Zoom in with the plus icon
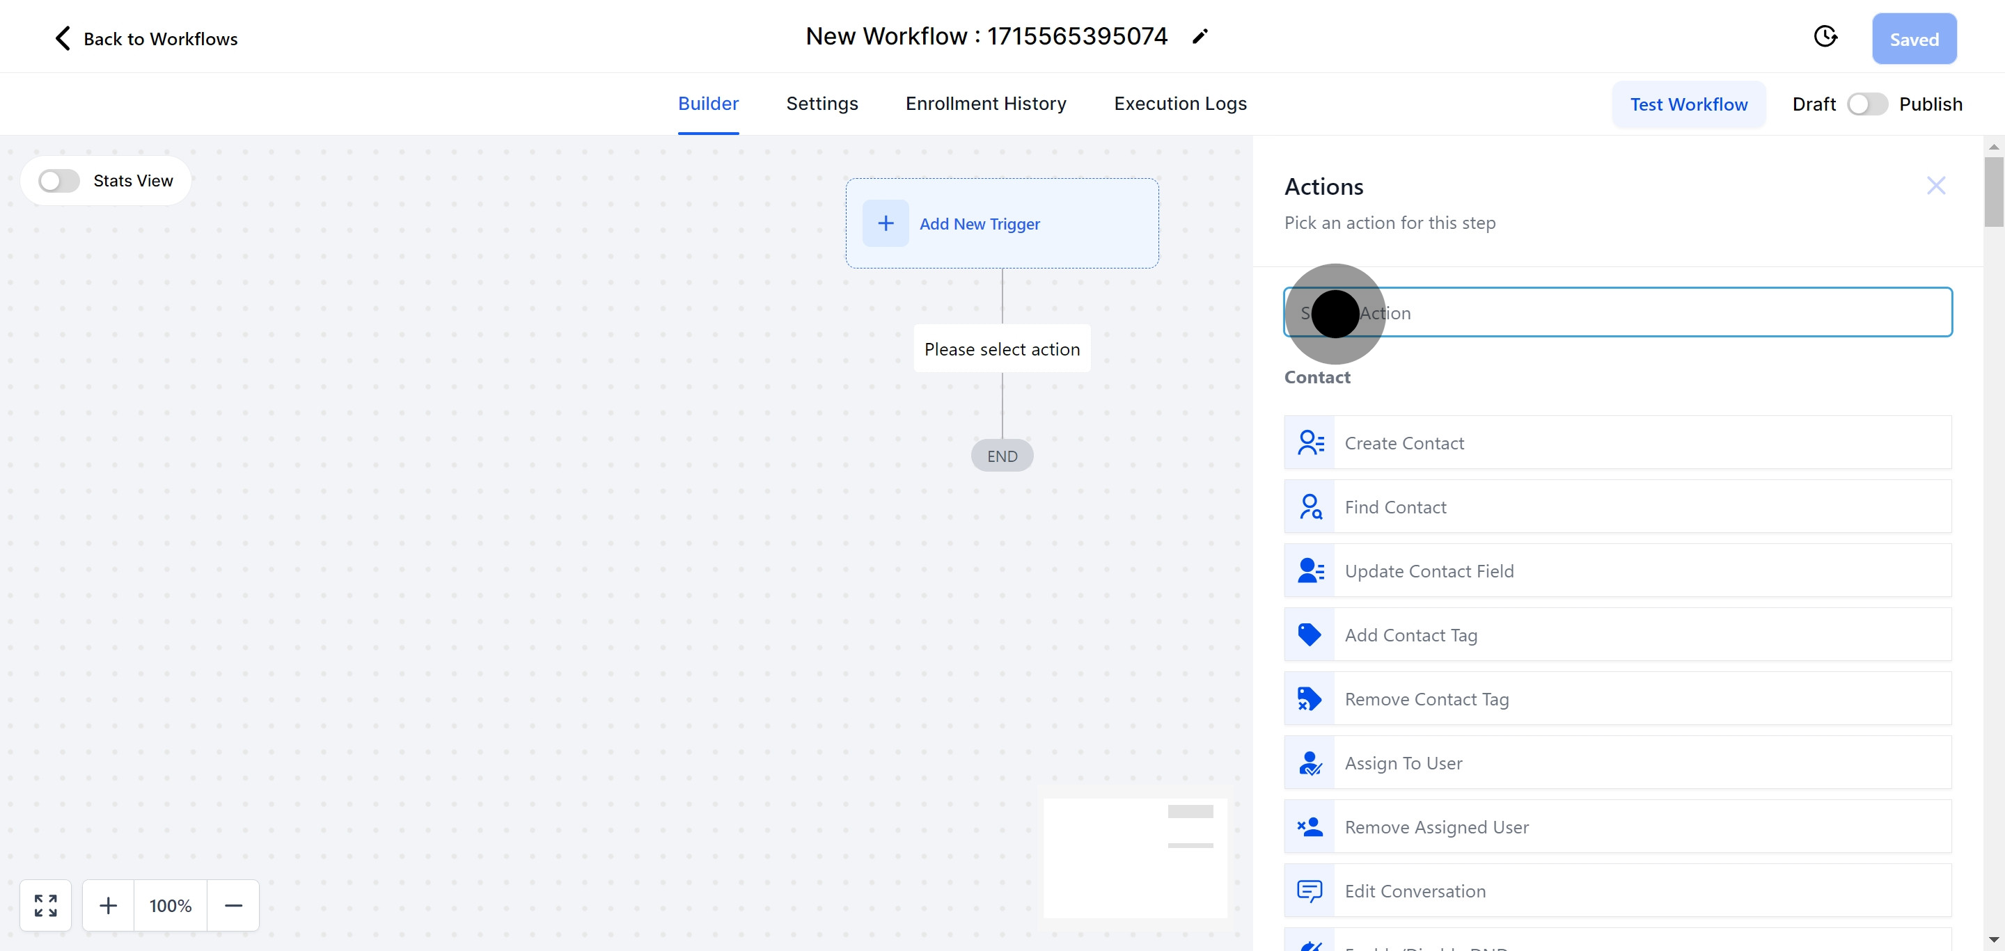 pyautogui.click(x=108, y=905)
